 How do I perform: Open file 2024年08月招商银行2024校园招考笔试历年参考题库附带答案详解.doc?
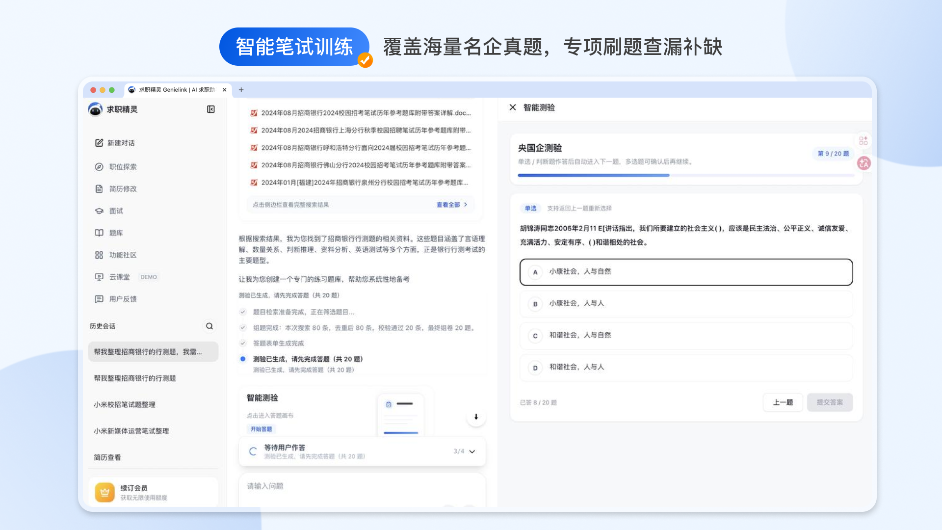(361, 113)
